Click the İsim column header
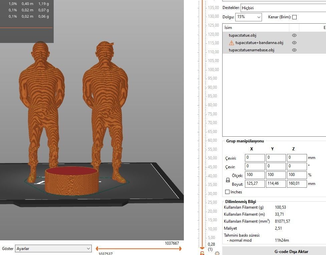 point(228,28)
